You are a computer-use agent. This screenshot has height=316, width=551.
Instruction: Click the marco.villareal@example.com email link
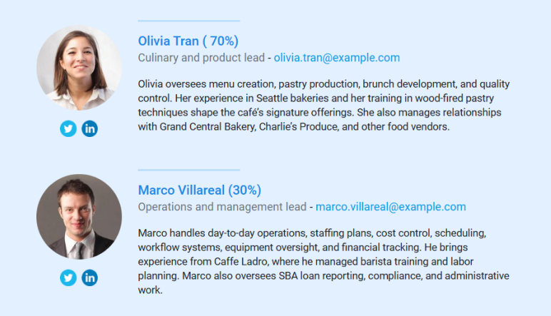(390, 207)
